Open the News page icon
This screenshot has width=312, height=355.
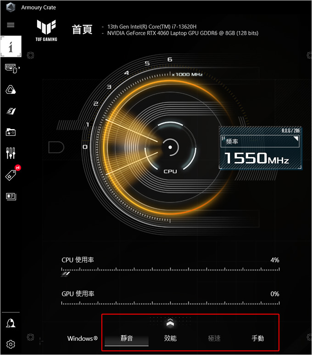pos(11,196)
